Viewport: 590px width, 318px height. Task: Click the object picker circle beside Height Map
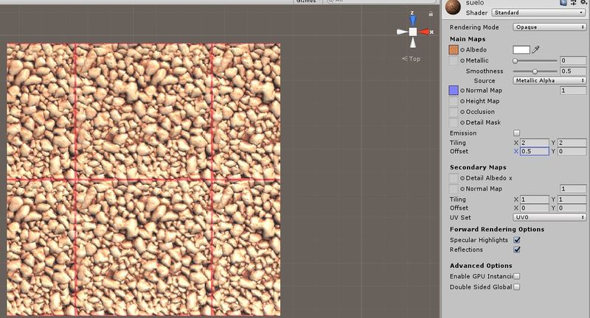pyautogui.click(x=462, y=102)
